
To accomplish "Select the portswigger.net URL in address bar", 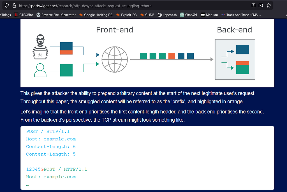I will point(85,6).
